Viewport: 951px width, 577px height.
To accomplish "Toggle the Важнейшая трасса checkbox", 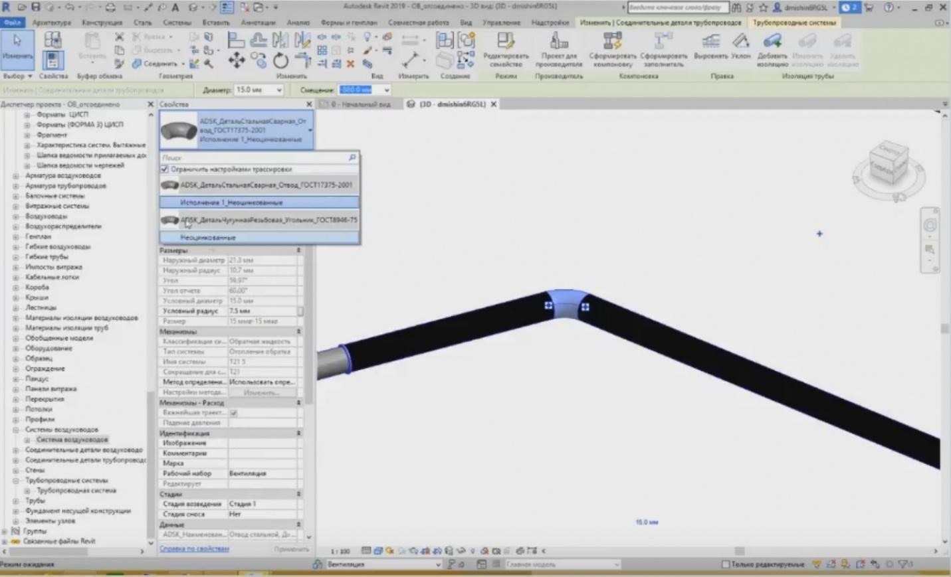I will [x=233, y=413].
